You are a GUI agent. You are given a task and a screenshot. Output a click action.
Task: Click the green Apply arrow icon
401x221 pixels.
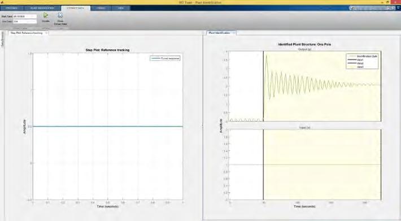pos(46,15)
